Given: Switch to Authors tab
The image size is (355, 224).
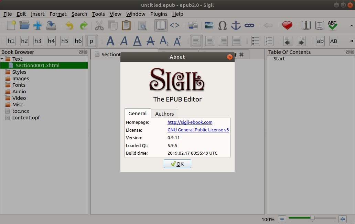Looking at the screenshot, I should (164, 114).
